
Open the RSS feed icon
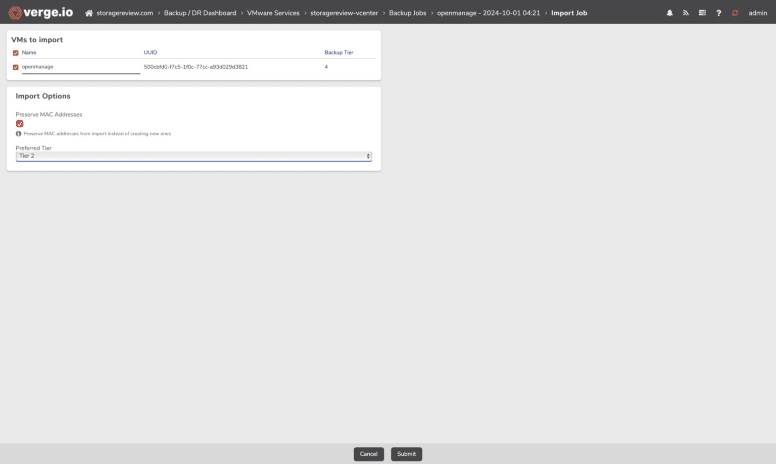(686, 13)
